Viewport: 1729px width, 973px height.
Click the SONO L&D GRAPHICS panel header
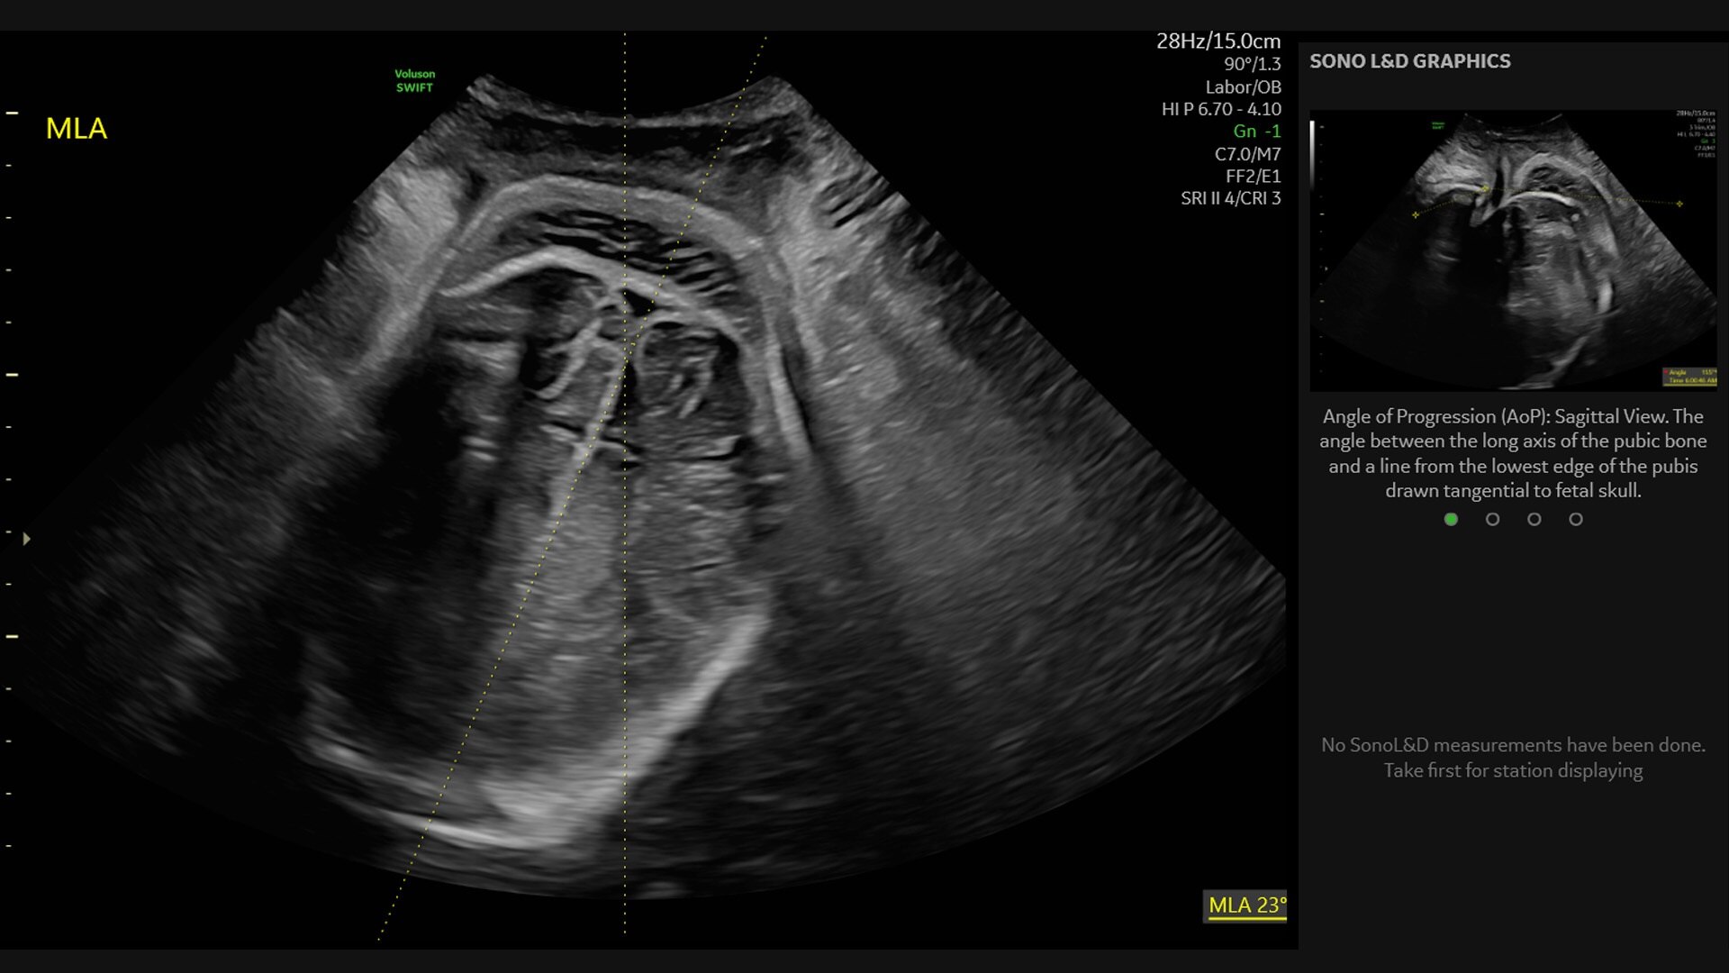(x=1409, y=61)
